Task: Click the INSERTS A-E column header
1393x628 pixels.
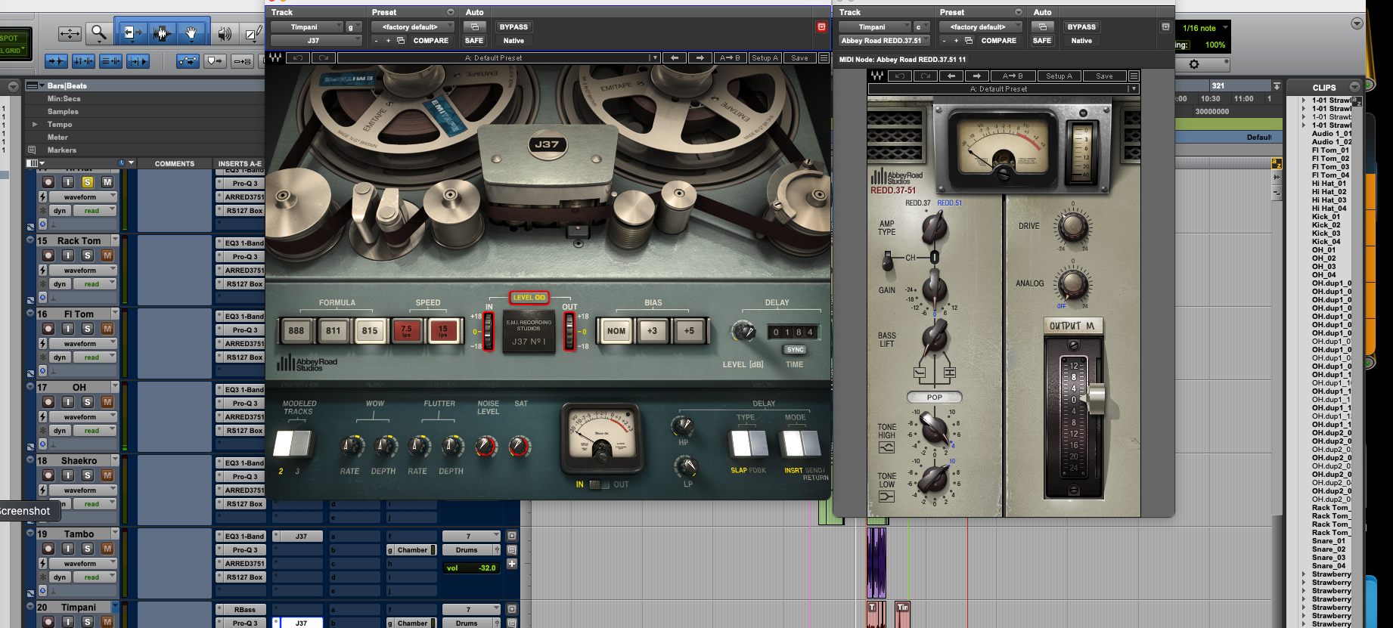Action: point(240,163)
